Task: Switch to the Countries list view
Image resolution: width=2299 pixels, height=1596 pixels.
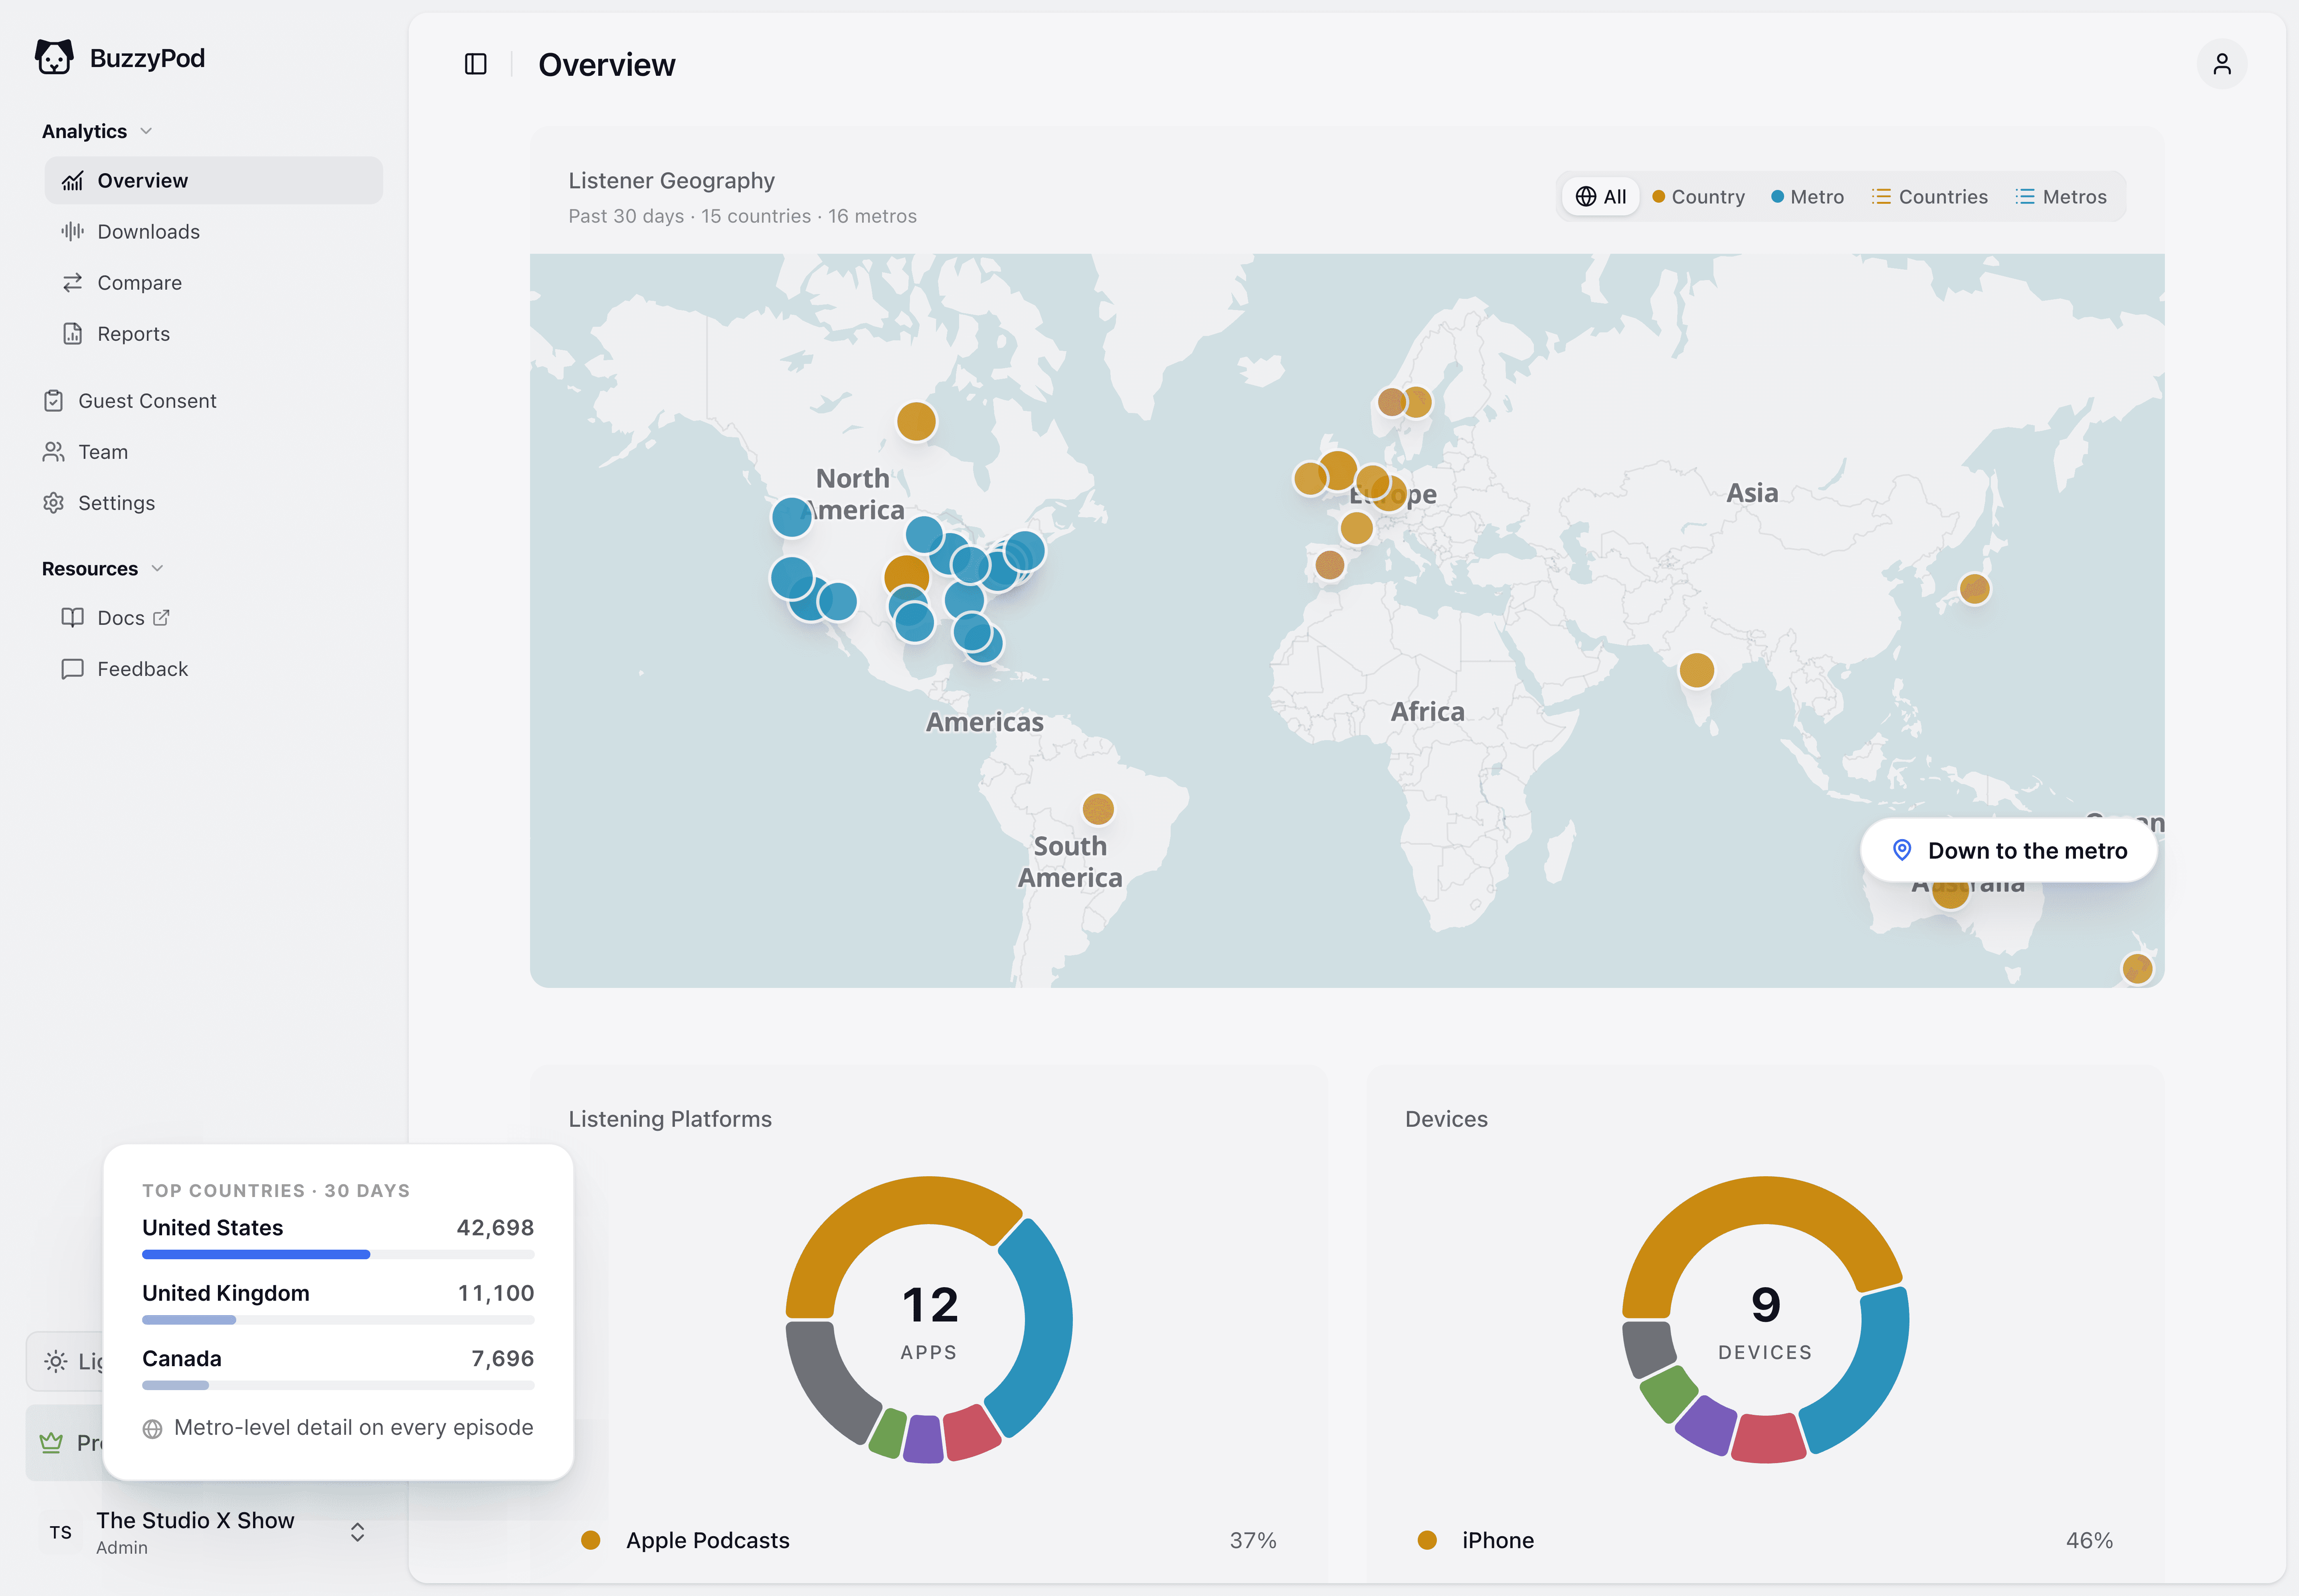Action: point(1930,197)
